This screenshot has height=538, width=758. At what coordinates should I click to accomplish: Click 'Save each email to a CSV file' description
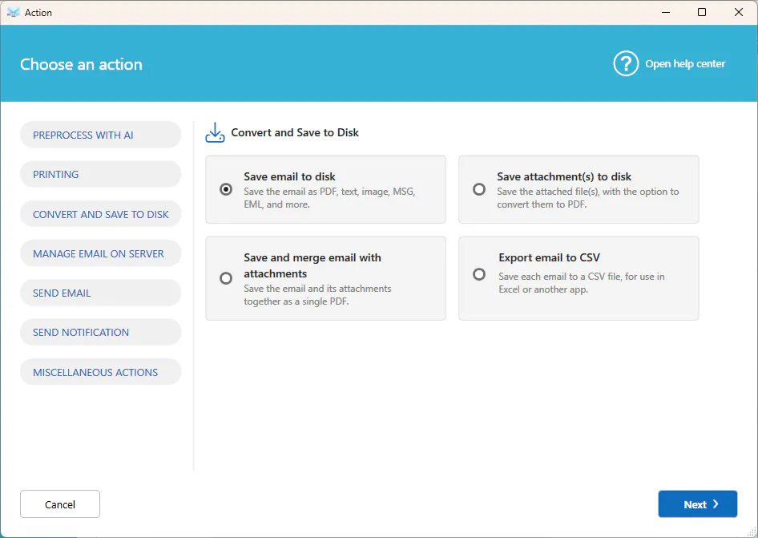click(582, 283)
